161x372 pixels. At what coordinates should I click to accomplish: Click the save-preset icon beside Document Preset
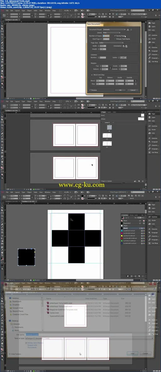tap(128, 30)
